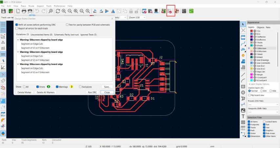280x148 pixels.
Task: Click the Save... report button
Action: click(x=107, y=87)
